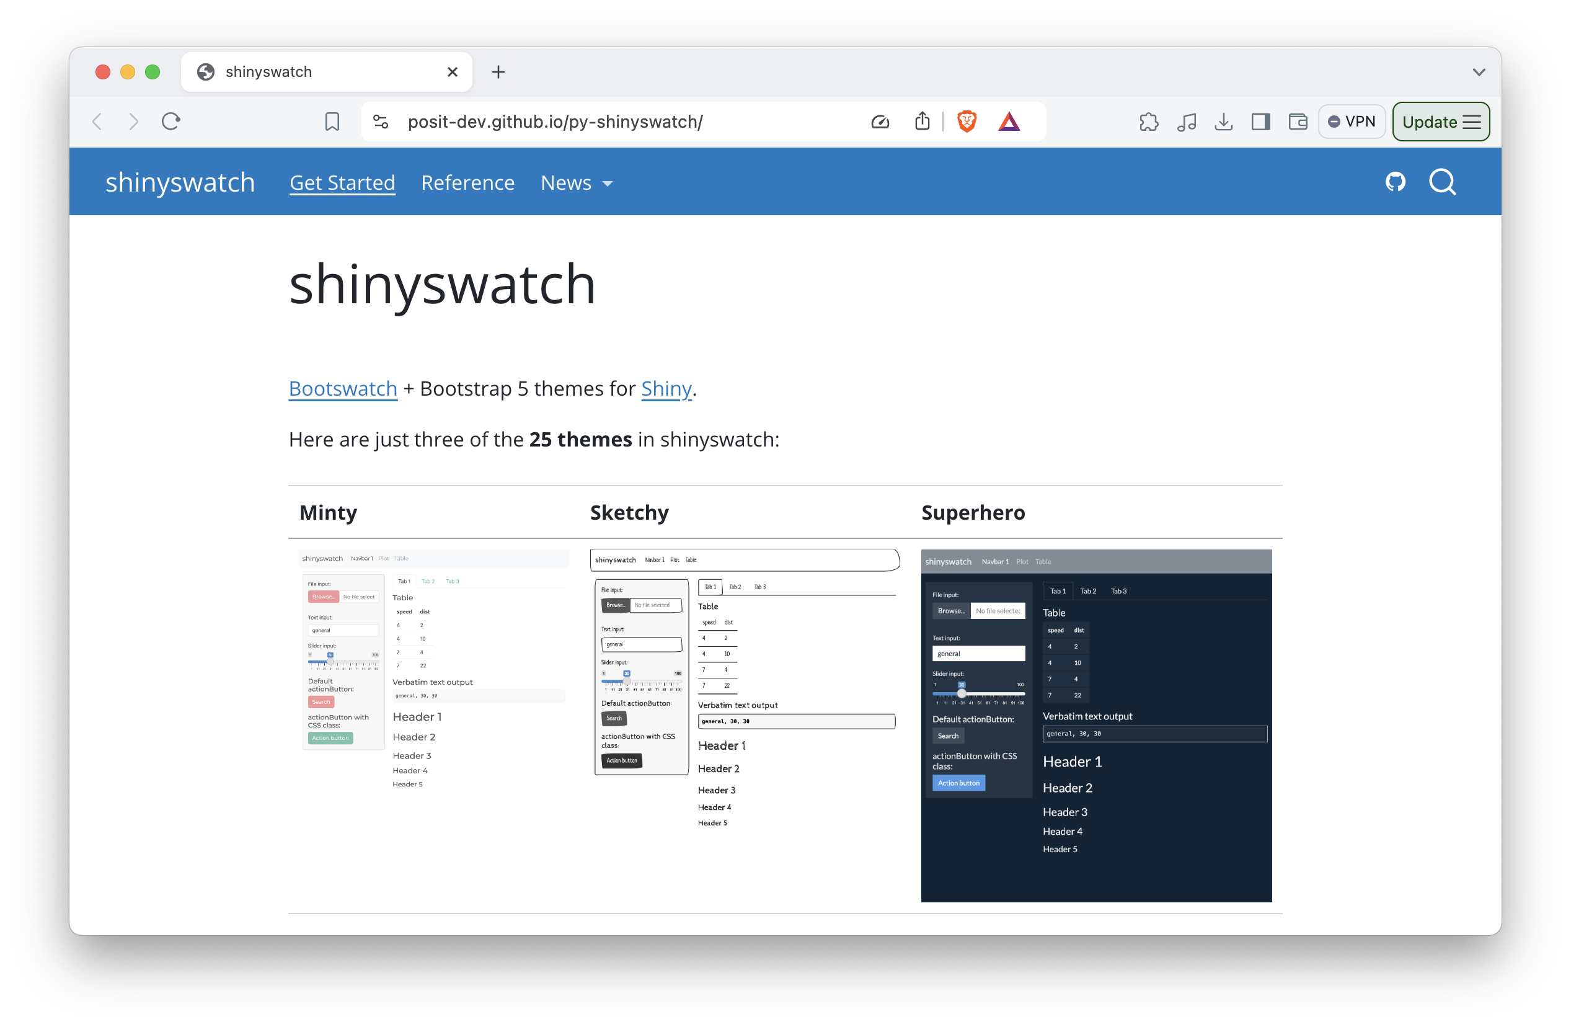1571x1027 pixels.
Task: Click the search magnifier icon
Action: 1441,182
